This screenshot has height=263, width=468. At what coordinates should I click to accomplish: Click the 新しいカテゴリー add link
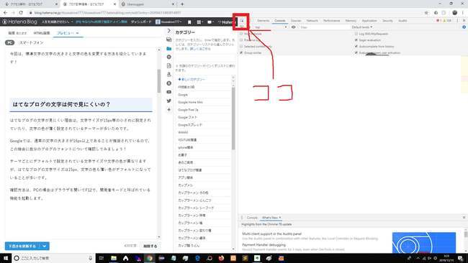[x=192, y=80]
